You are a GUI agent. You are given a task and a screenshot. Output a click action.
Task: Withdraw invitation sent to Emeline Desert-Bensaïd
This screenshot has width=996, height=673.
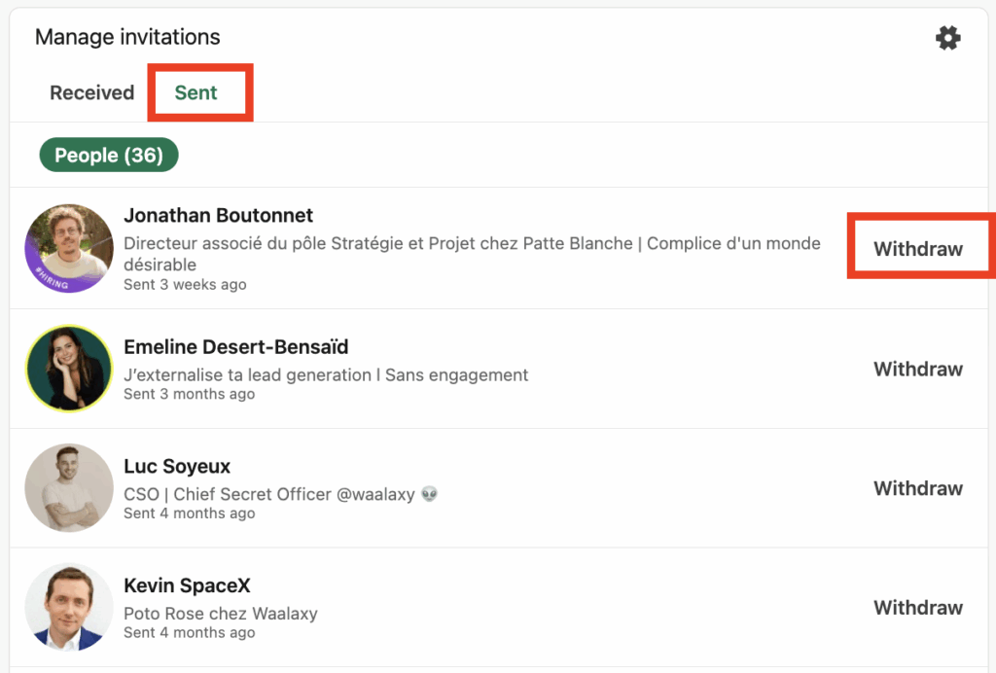point(917,370)
